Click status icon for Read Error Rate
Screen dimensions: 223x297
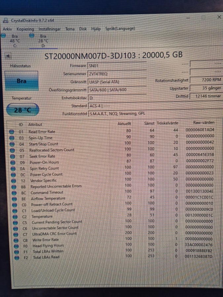12,132
